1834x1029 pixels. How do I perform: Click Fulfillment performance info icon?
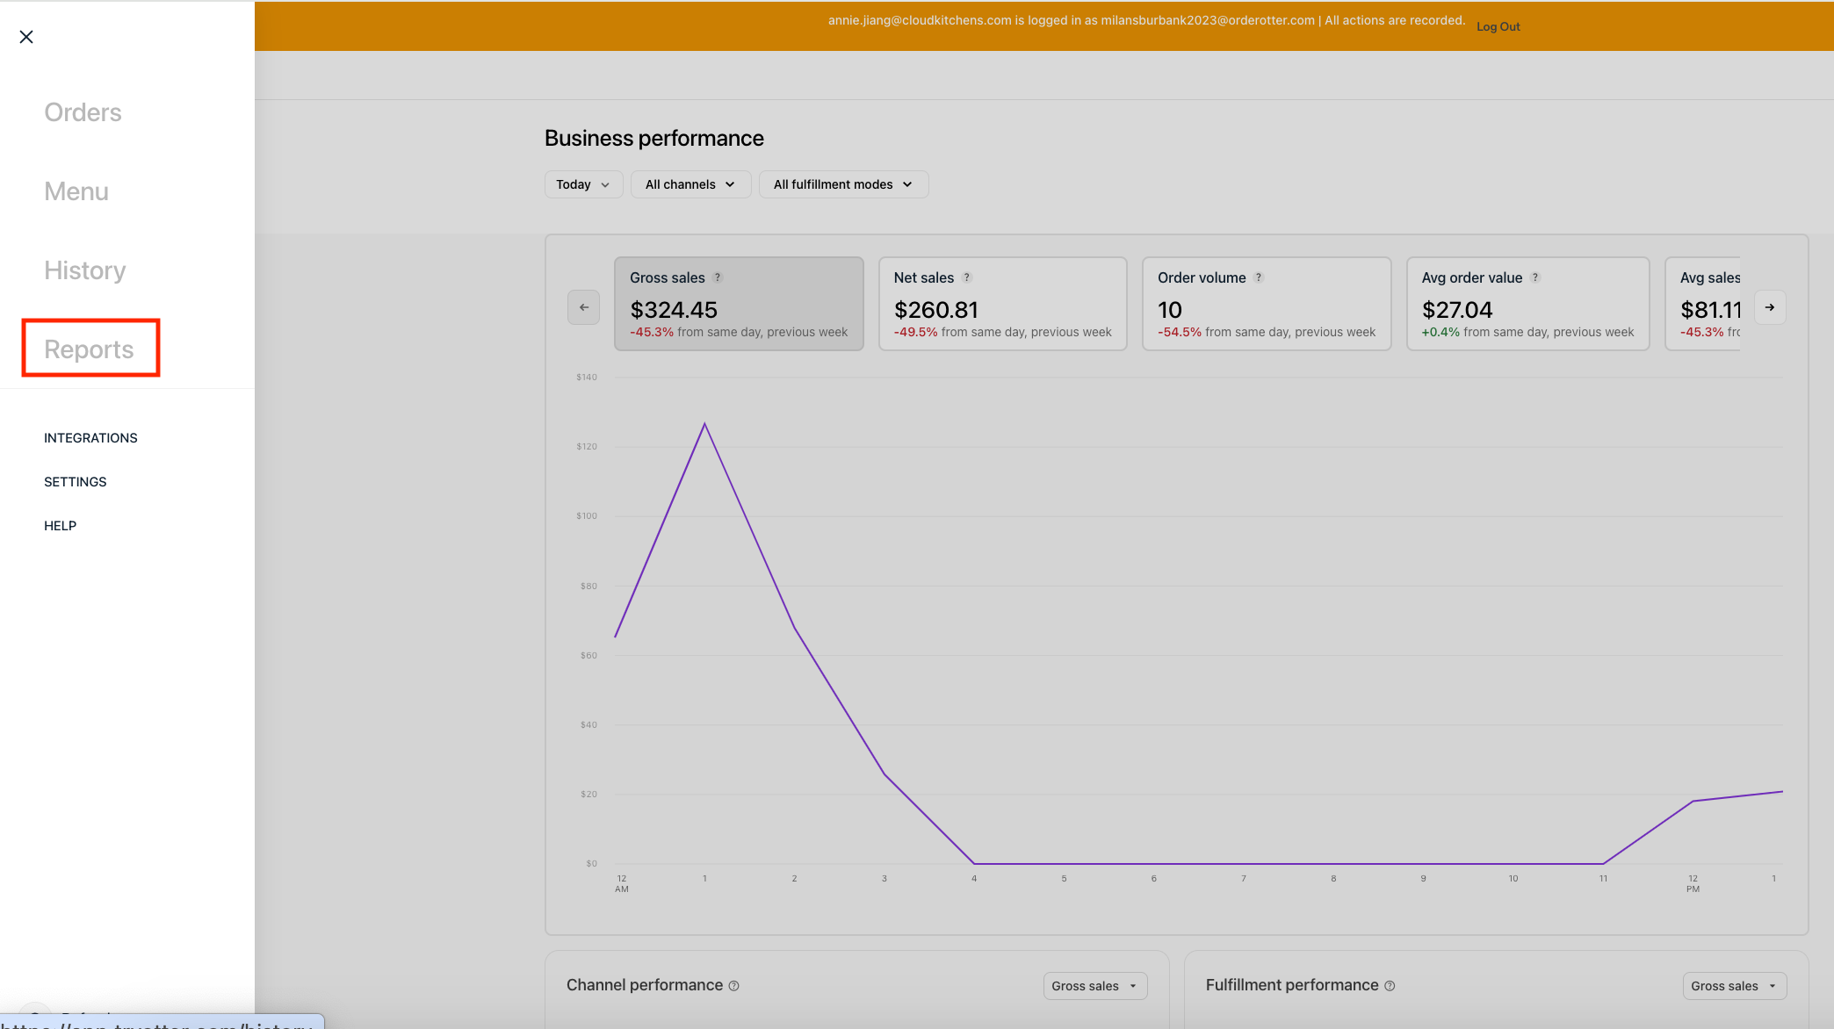(x=1390, y=986)
